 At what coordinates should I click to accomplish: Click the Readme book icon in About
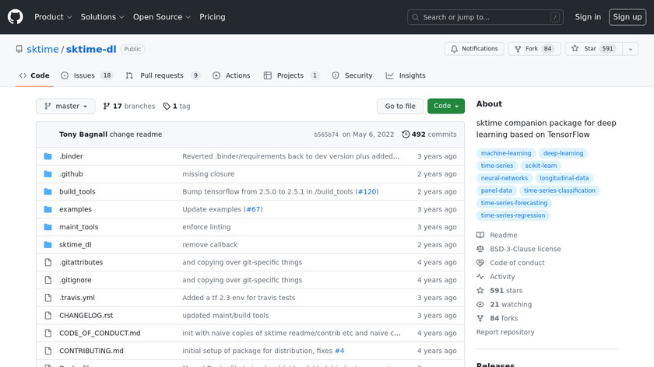480,236
